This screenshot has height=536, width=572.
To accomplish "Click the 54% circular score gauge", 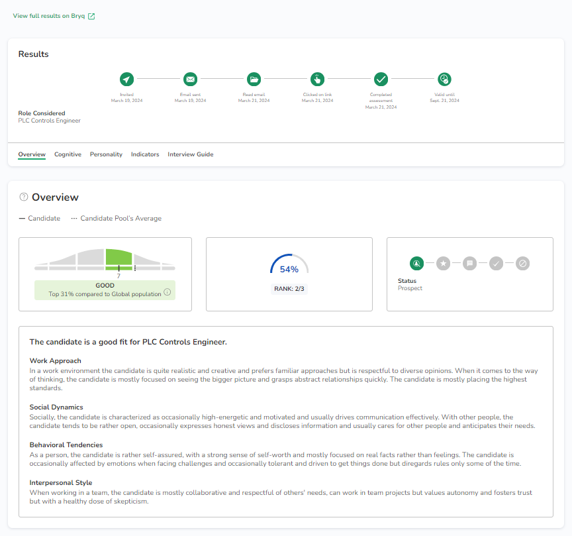I will tap(289, 268).
